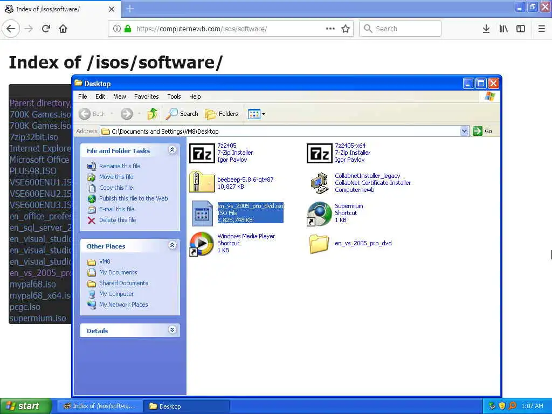
Task: Click the browser back arrow
Action: point(11,29)
